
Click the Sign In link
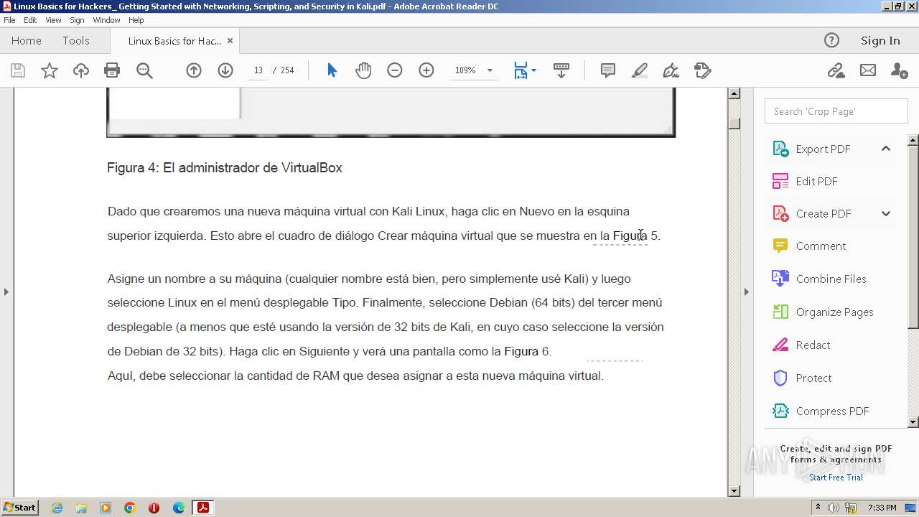880,41
